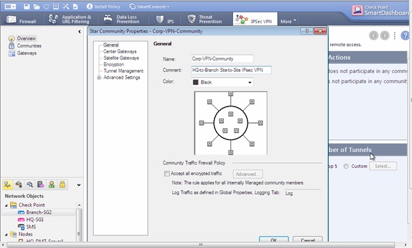
Task: Open the three-dot options menu
Action: (x=395, y=36)
